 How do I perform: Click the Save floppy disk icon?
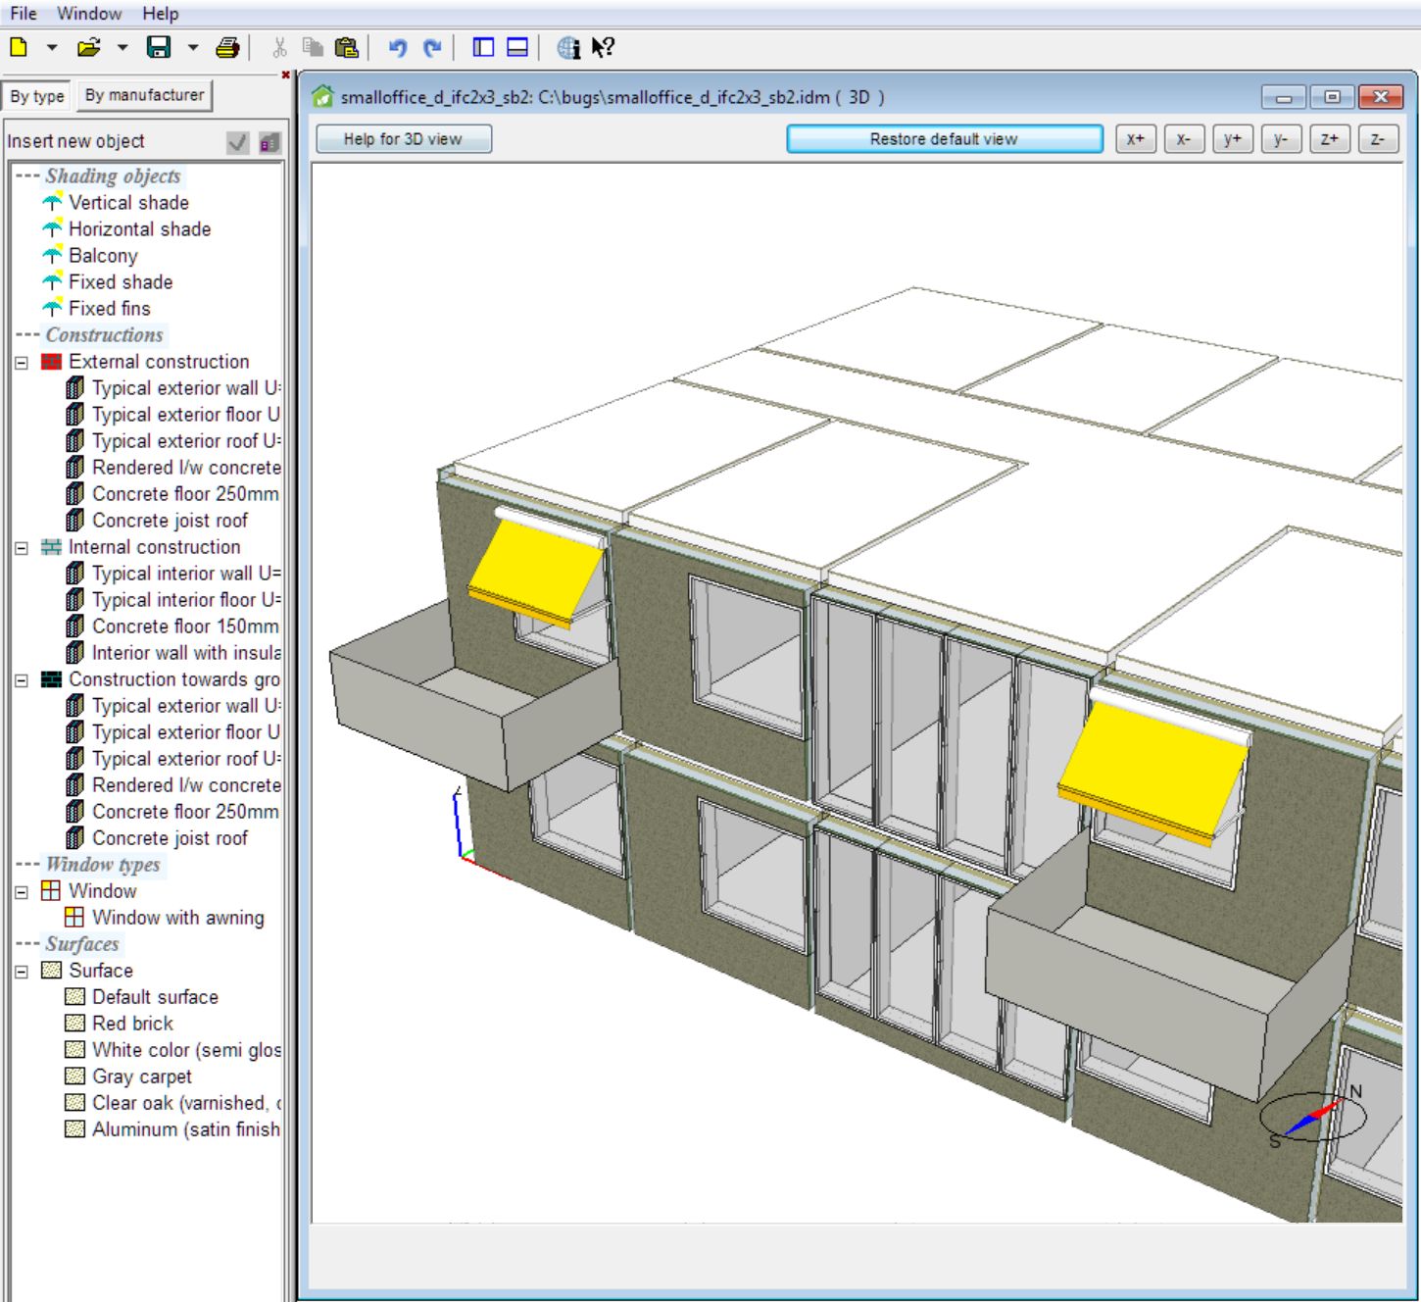click(x=158, y=47)
